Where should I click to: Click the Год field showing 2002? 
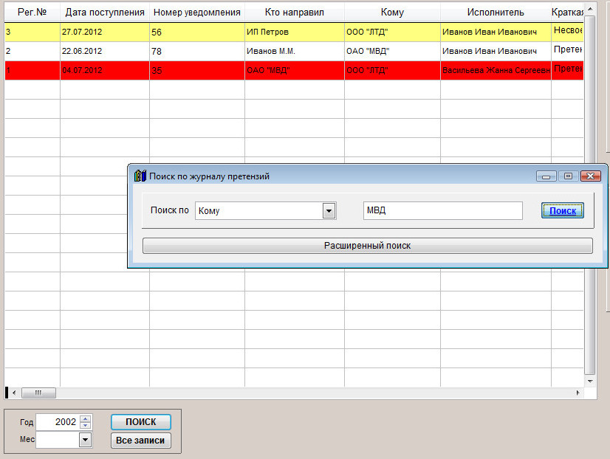pos(58,422)
